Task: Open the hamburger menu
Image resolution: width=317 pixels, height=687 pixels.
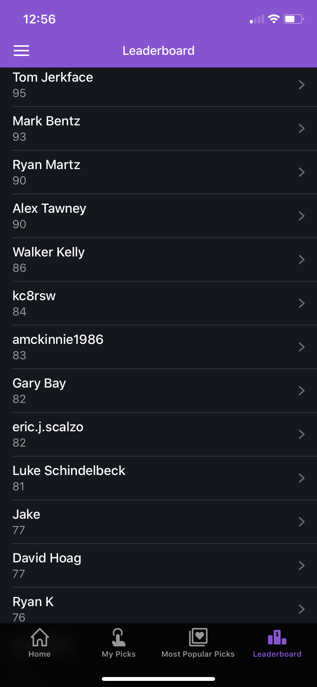Action: [21, 51]
